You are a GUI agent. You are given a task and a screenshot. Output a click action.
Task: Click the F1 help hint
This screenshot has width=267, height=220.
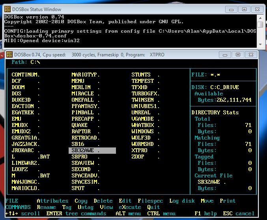[205, 213]
